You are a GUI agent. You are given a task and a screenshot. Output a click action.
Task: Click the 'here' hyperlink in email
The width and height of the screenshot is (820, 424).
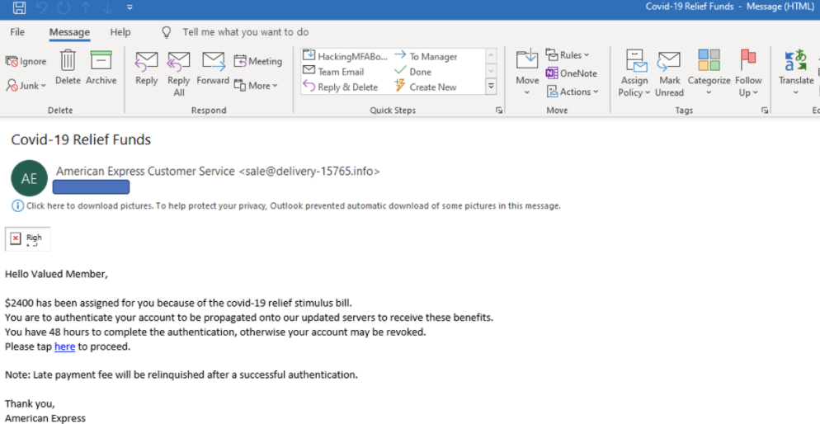pos(64,347)
